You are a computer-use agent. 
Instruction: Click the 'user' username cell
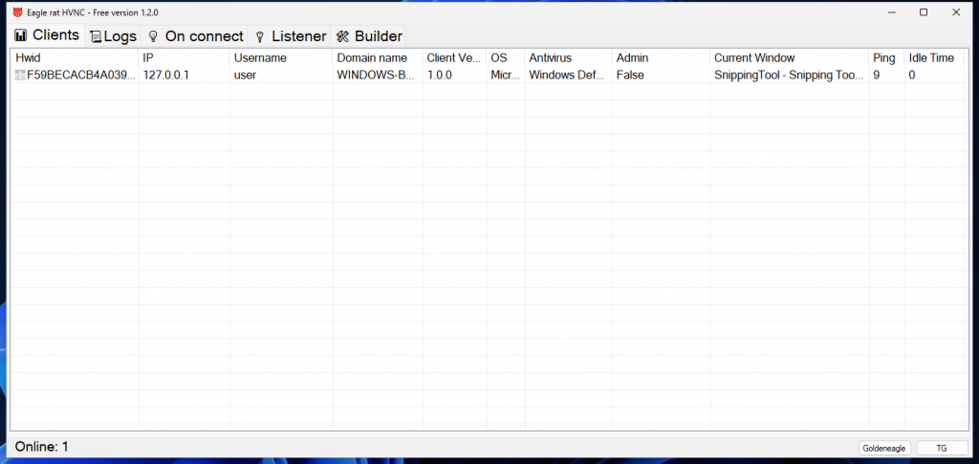245,75
